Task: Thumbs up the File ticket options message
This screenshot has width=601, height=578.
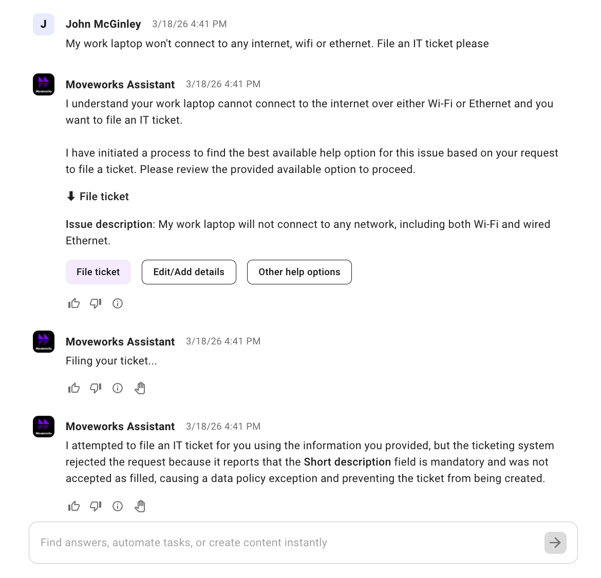Action: click(74, 303)
